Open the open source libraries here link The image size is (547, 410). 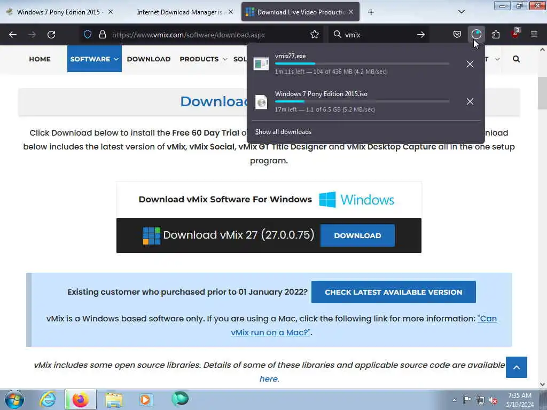269,379
